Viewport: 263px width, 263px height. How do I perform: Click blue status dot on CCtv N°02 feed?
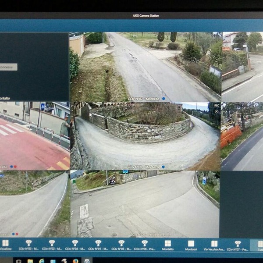[163, 99]
